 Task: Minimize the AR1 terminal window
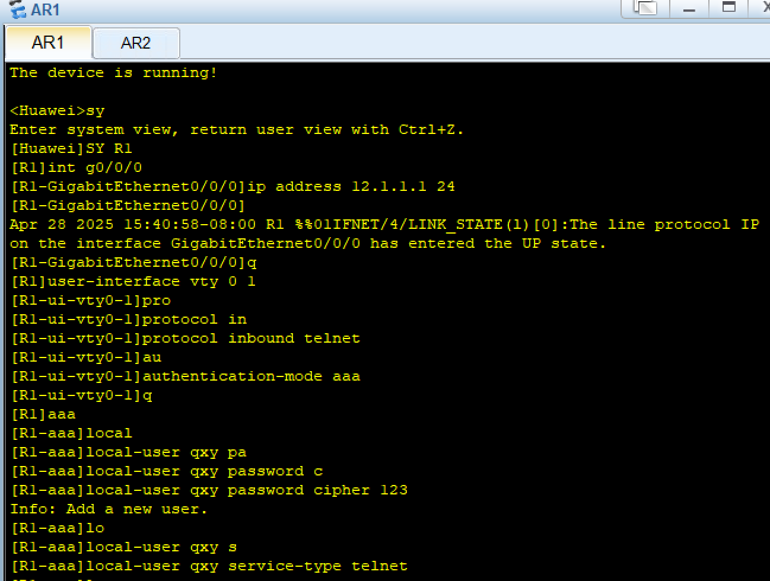(689, 8)
